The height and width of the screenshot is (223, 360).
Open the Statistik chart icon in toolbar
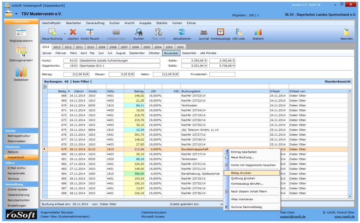tap(258, 32)
